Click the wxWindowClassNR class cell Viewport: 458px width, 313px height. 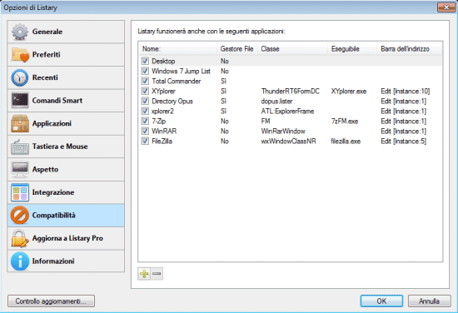(288, 141)
